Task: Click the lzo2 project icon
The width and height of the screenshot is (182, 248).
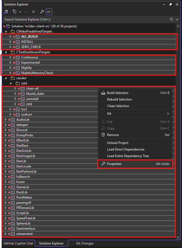Action: [x=18, y=109]
